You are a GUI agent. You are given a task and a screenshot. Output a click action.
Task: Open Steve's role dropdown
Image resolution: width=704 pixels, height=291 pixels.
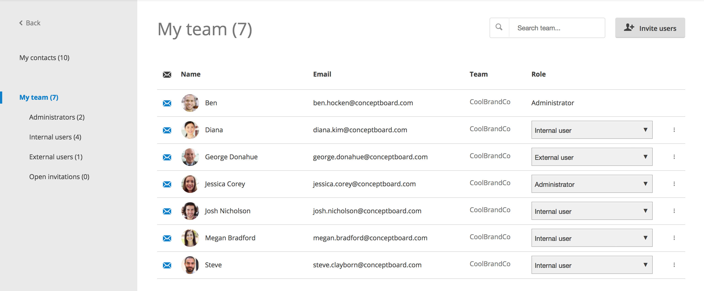pos(592,265)
